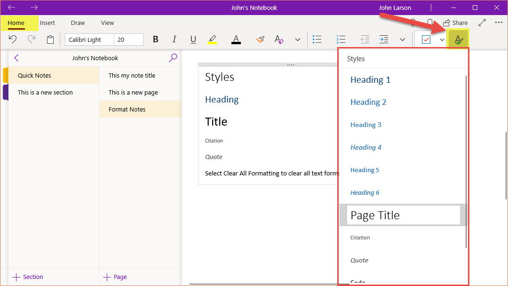This screenshot has height=286, width=508.
Task: Apply the Heading 1 style
Action: click(x=370, y=80)
